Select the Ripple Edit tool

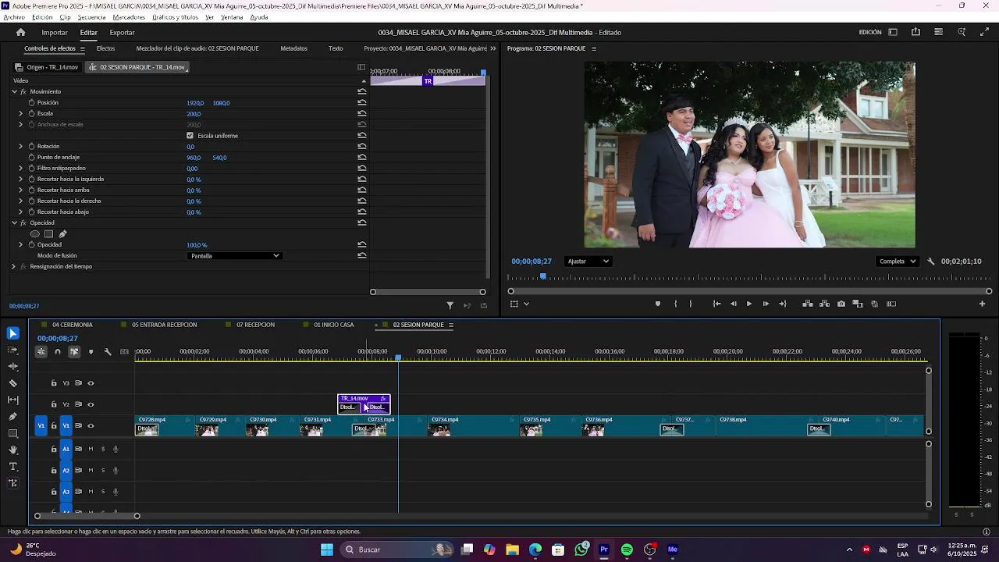pos(12,366)
